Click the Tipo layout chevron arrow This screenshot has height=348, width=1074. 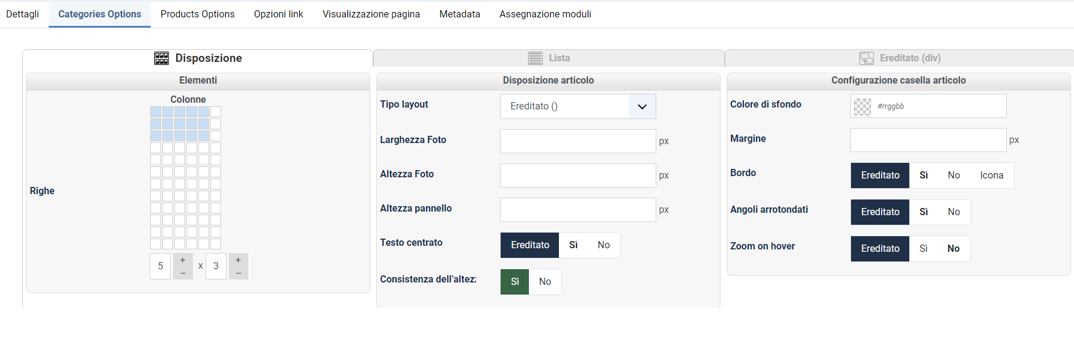(642, 106)
